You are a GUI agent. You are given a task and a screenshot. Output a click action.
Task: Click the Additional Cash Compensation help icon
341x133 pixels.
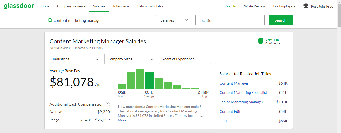coord(108,104)
